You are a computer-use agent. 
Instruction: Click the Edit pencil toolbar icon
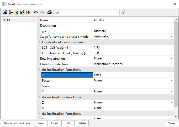(17, 12)
